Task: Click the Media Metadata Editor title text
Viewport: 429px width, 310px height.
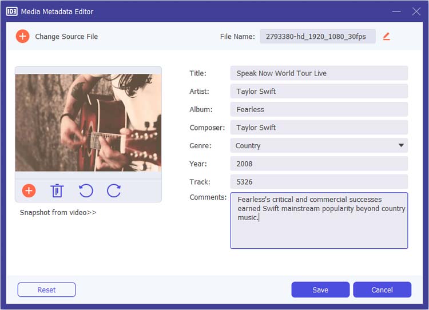Action: tap(57, 11)
